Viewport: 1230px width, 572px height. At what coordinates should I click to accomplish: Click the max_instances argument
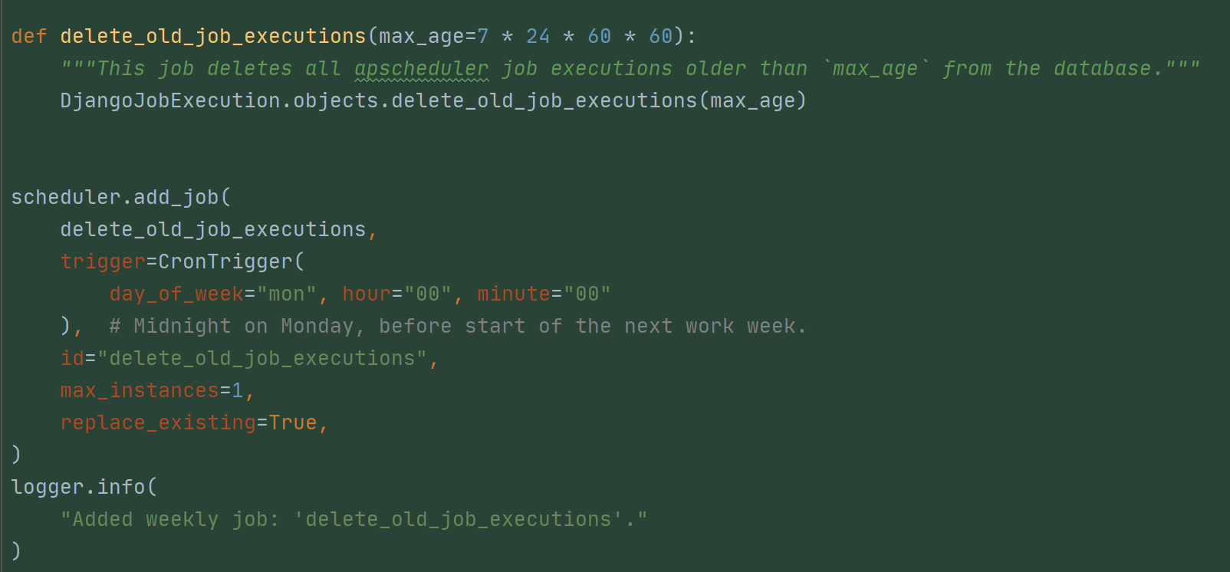152,390
